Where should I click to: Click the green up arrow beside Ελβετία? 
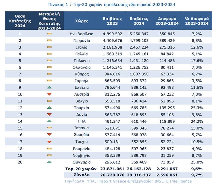tap(49, 87)
